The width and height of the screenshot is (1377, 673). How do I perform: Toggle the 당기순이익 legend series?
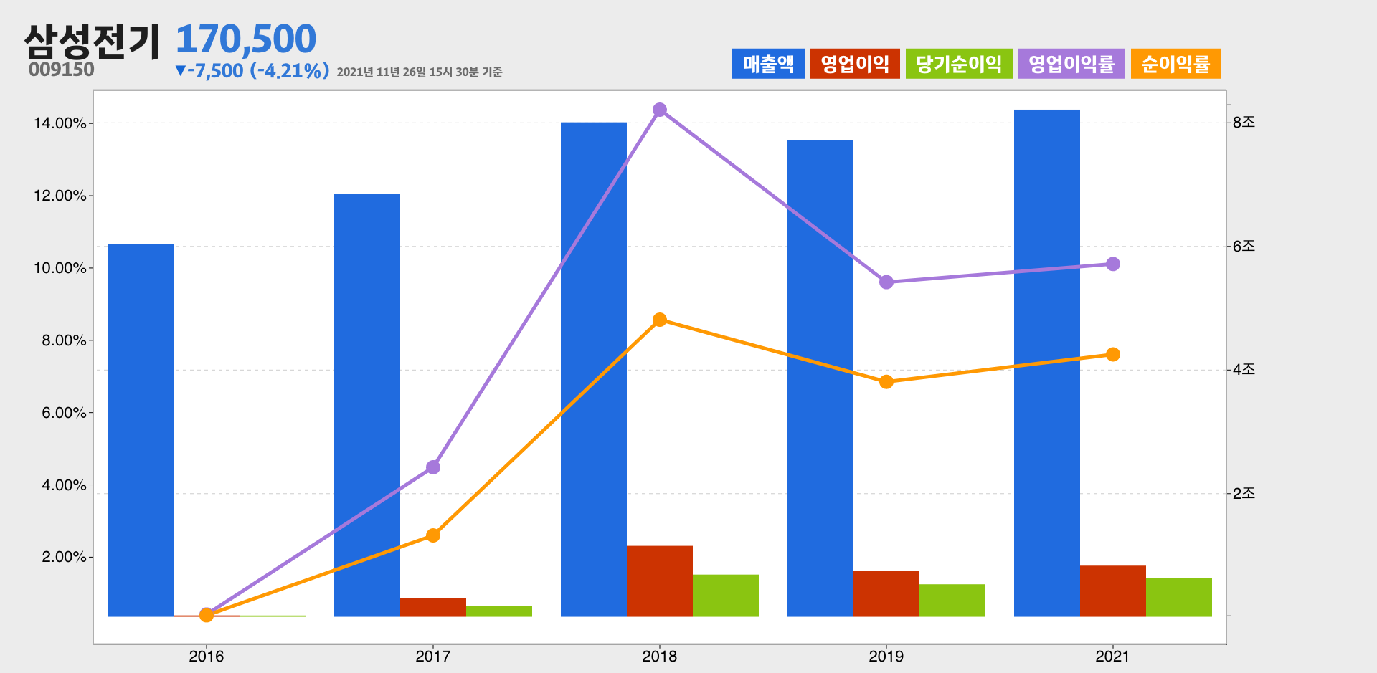tap(959, 64)
